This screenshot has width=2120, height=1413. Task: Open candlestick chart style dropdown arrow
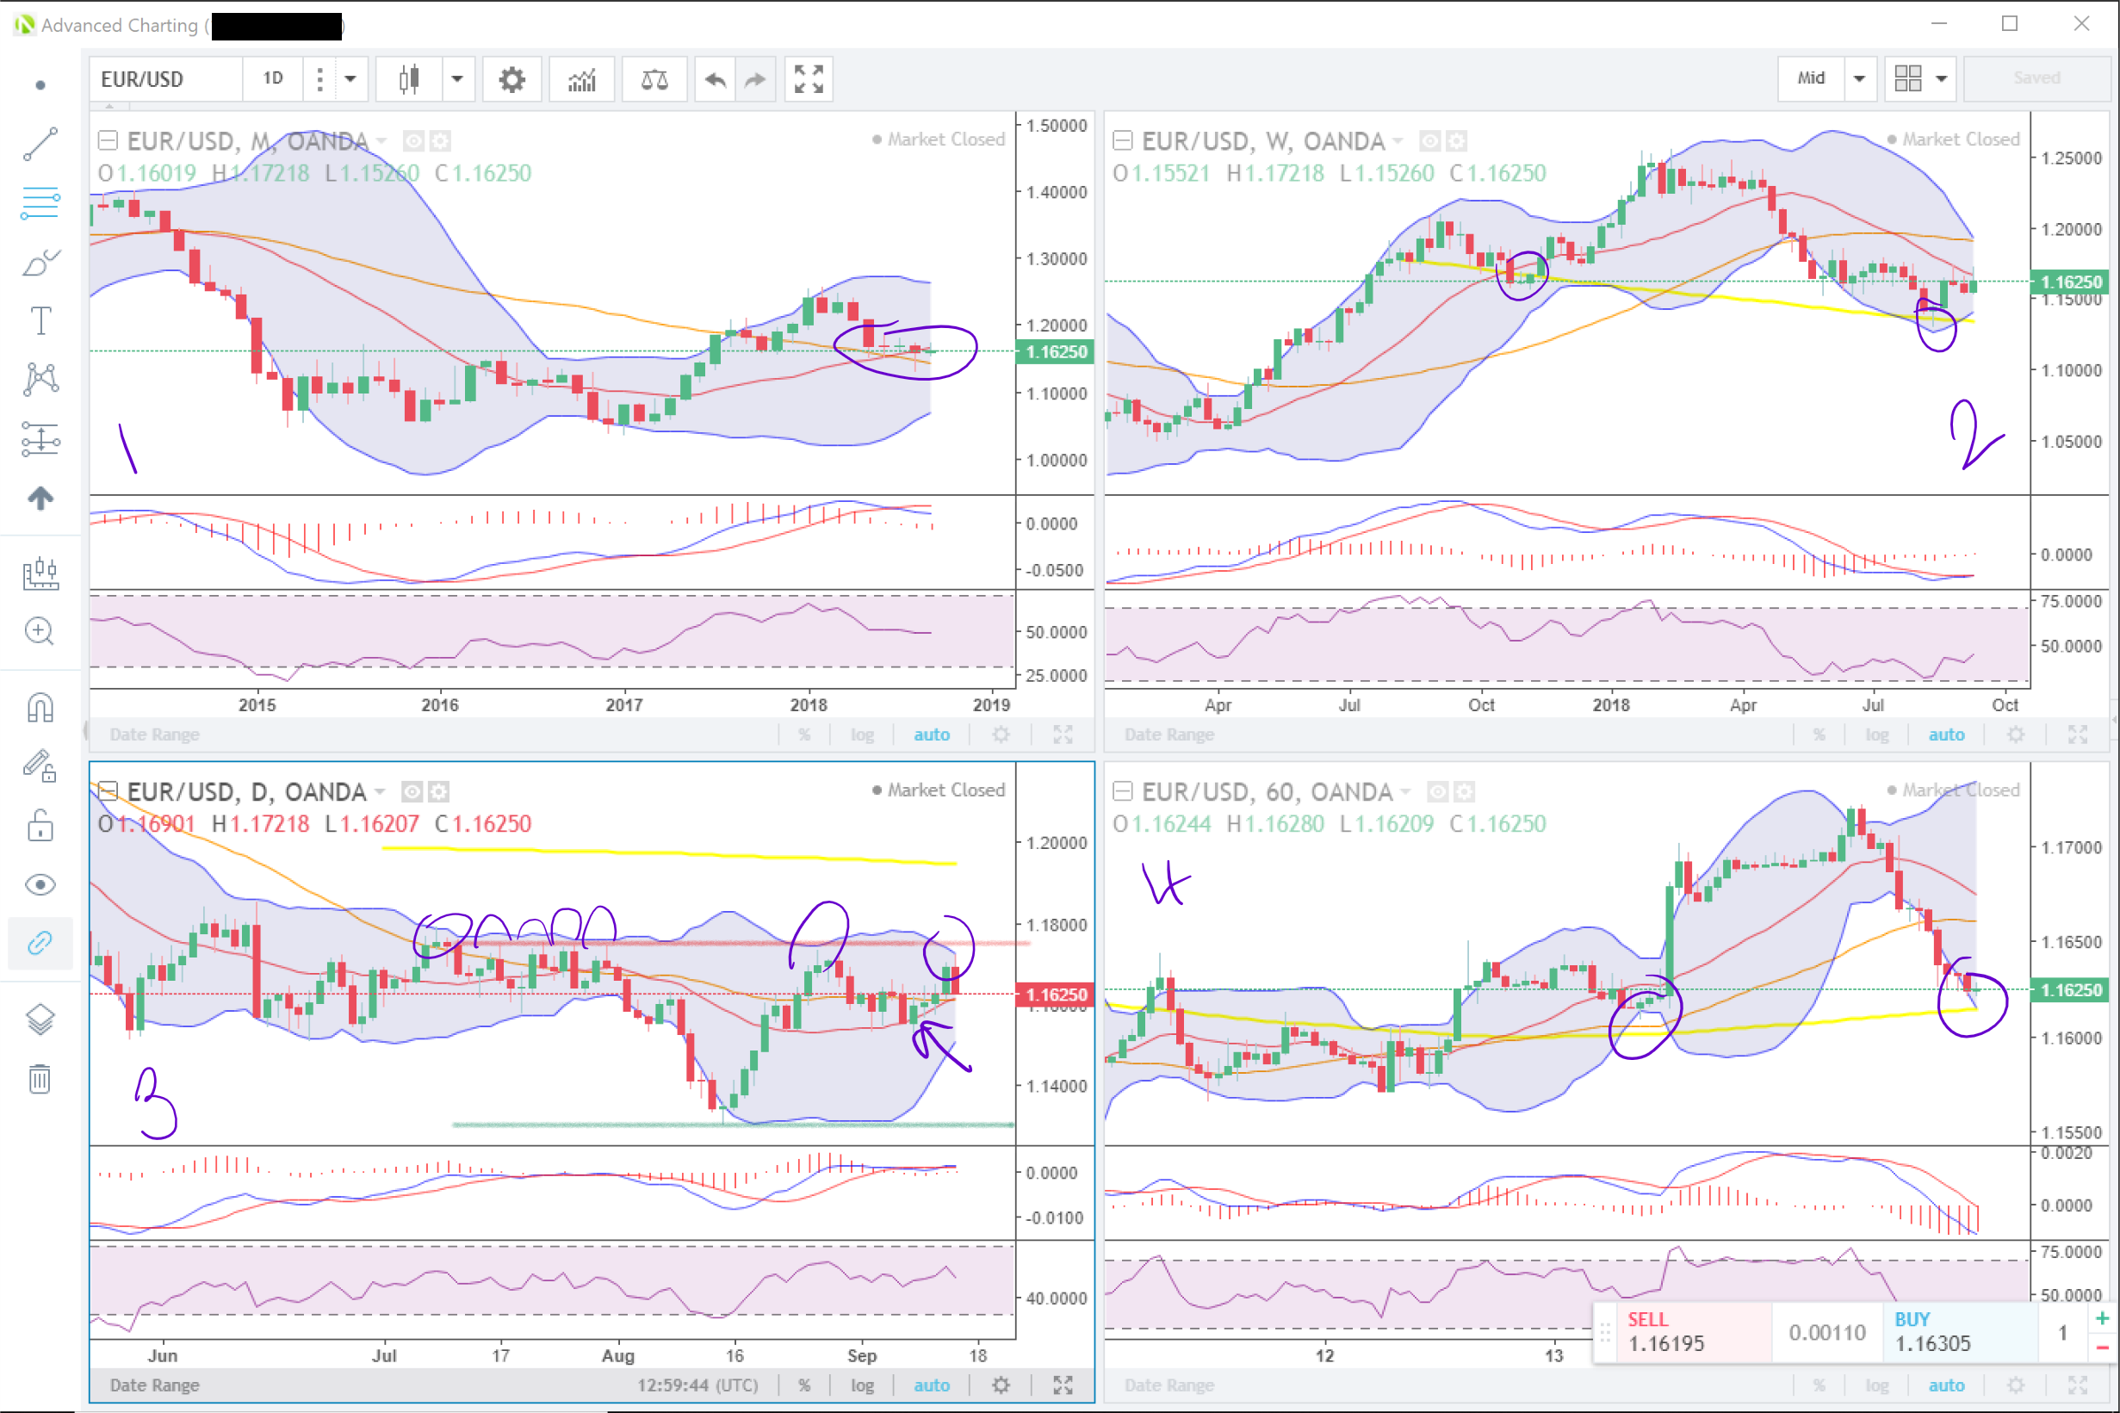tap(456, 79)
